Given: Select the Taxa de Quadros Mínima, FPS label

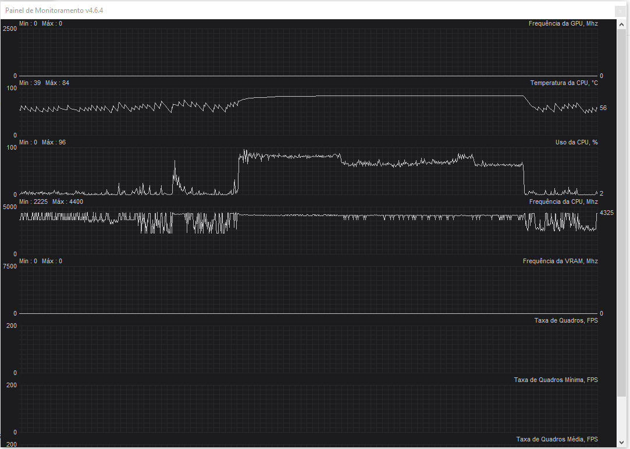Looking at the screenshot, I should 556,380.
